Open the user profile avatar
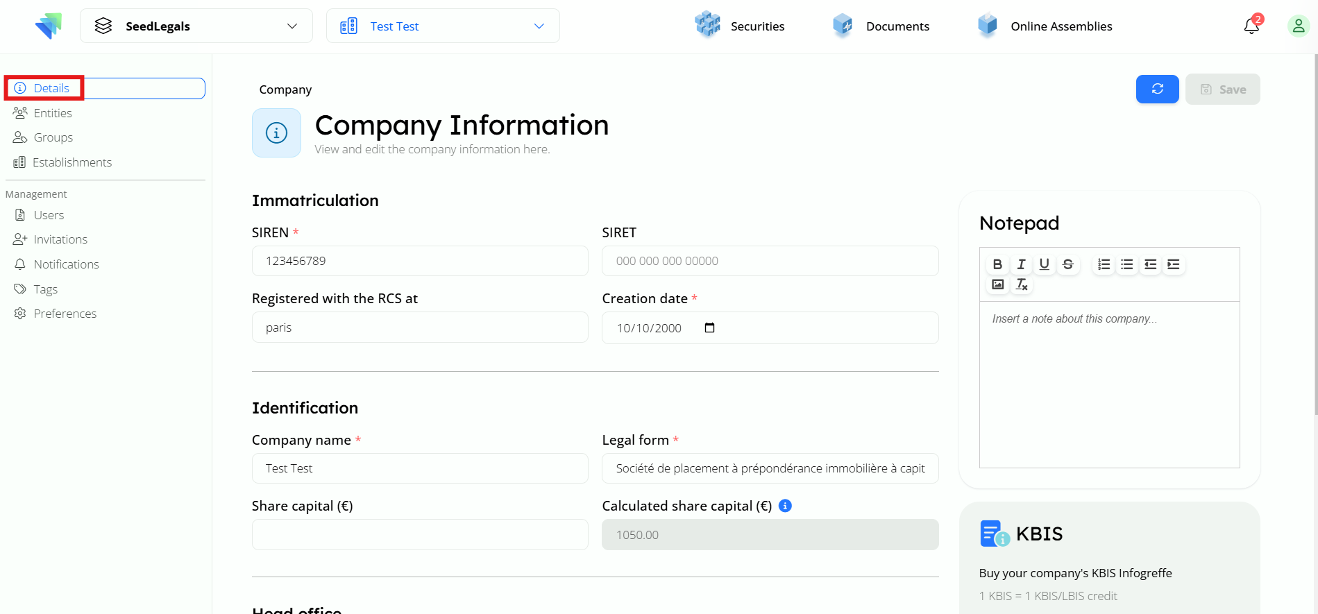 [x=1298, y=26]
